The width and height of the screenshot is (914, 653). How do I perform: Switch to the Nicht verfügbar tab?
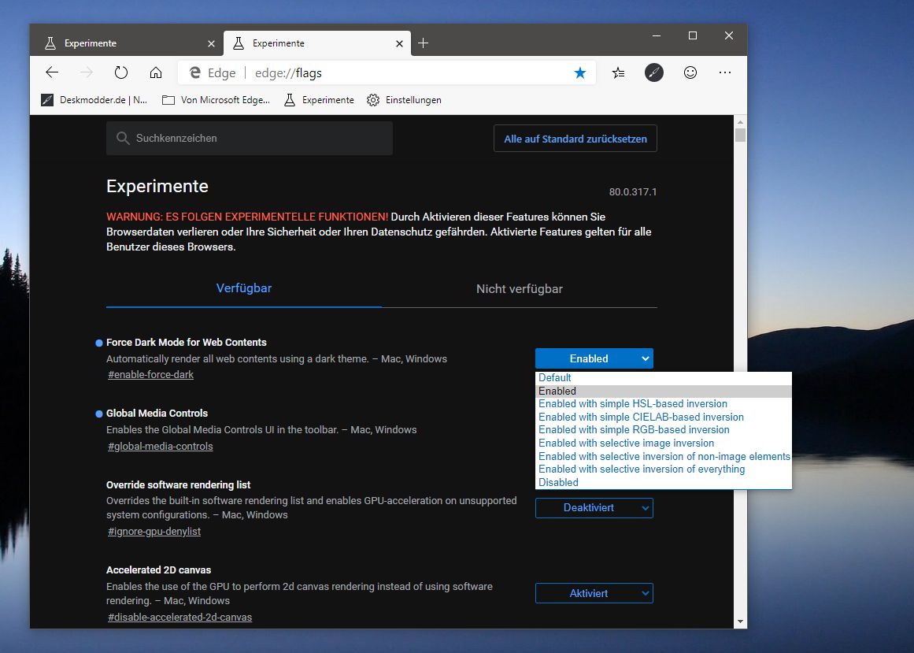(520, 288)
